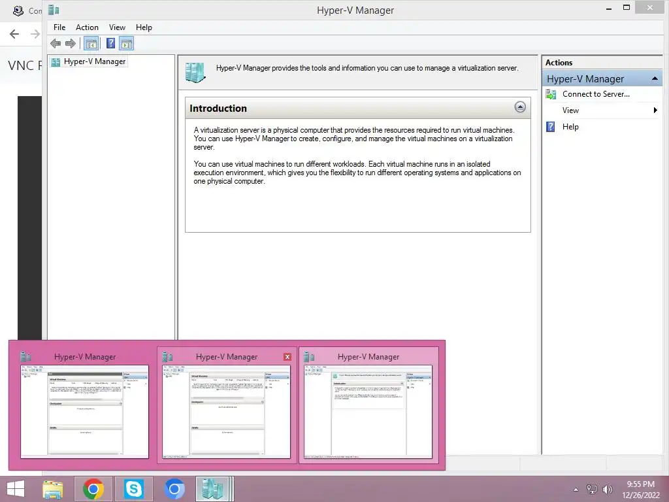Open the View menu in menu bar
Viewport: 669px width, 502px height.
(117, 27)
